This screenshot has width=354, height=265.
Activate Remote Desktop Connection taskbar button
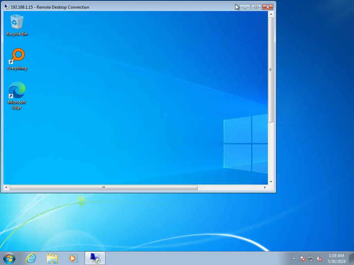[x=95, y=258]
